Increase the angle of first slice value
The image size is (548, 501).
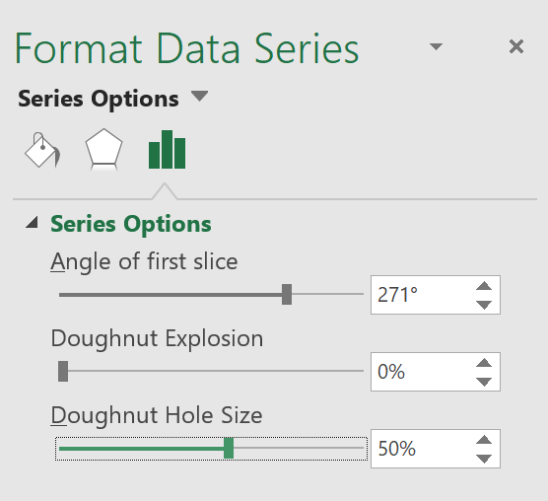(484, 286)
